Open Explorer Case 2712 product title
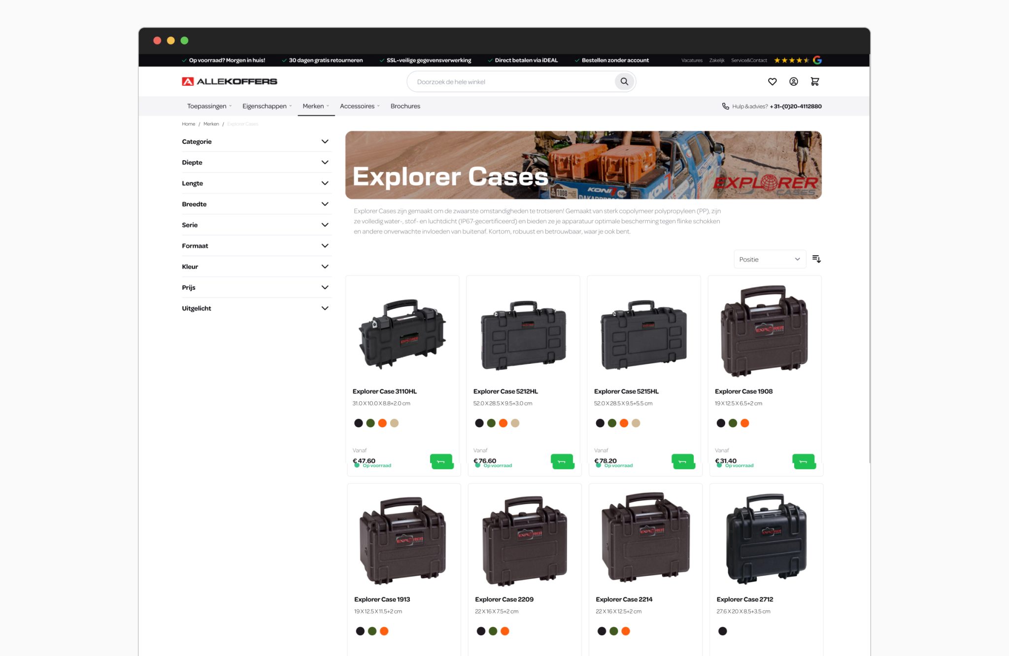Screen dimensions: 1009x656 tap(745, 599)
